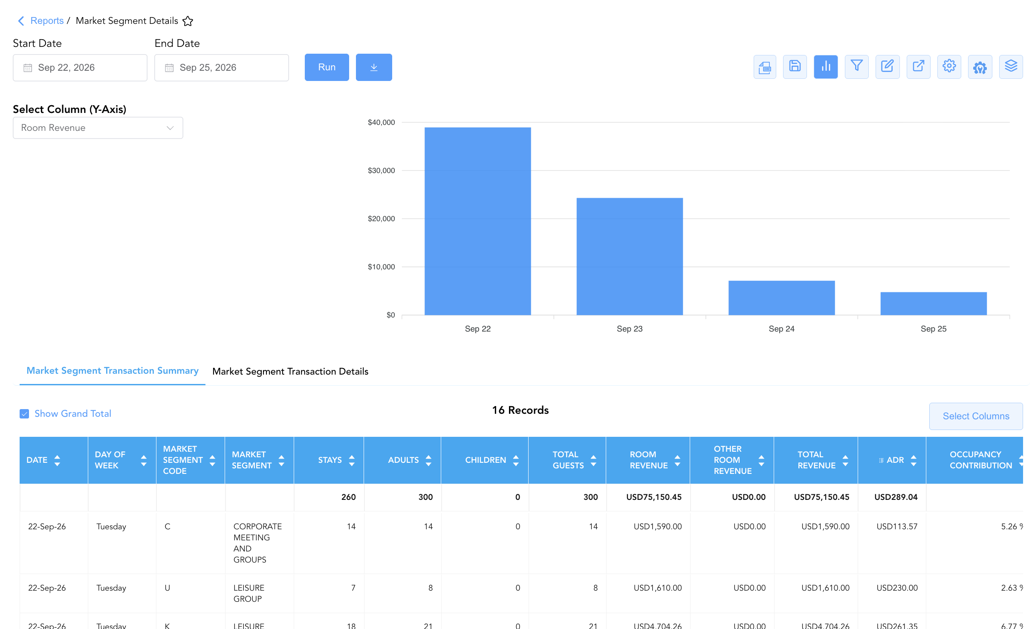Sort by ADULTS column arrows
Image resolution: width=1035 pixels, height=629 pixels.
coord(428,460)
